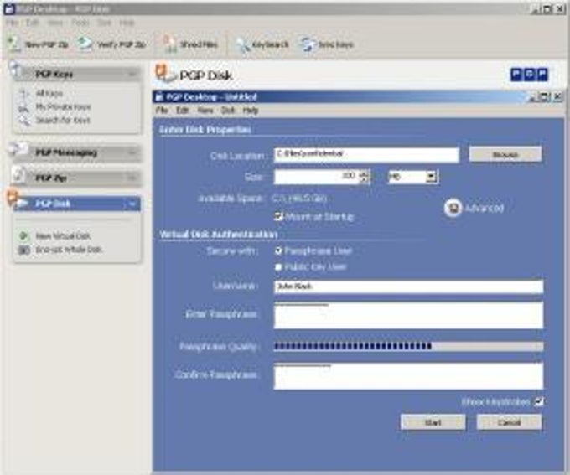The image size is (570, 475).
Task: Click the Confirm Passphrase field
Action: (x=408, y=376)
